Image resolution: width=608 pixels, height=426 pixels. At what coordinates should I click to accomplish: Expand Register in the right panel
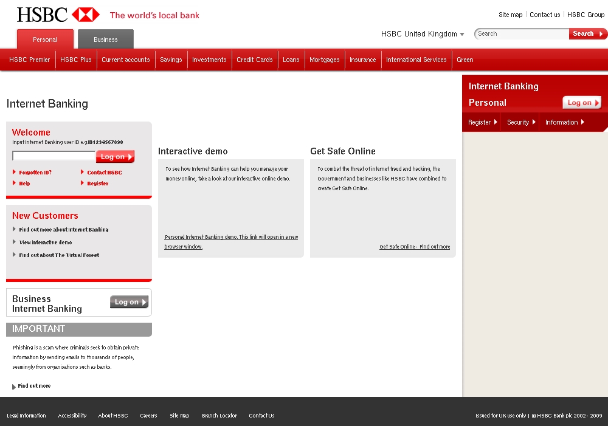pos(482,122)
